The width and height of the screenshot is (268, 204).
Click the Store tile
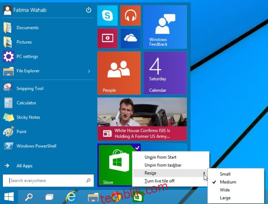click(x=115, y=165)
